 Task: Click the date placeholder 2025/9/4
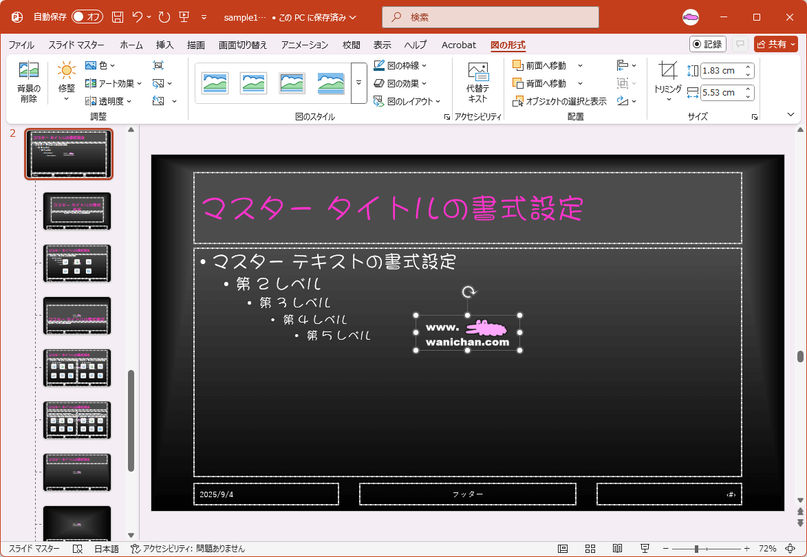[x=266, y=494]
